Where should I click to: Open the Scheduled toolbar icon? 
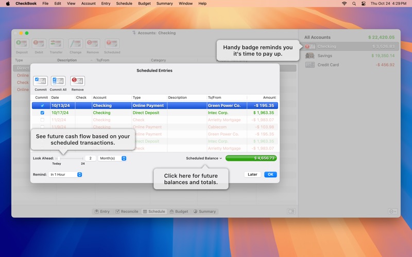[x=112, y=44]
